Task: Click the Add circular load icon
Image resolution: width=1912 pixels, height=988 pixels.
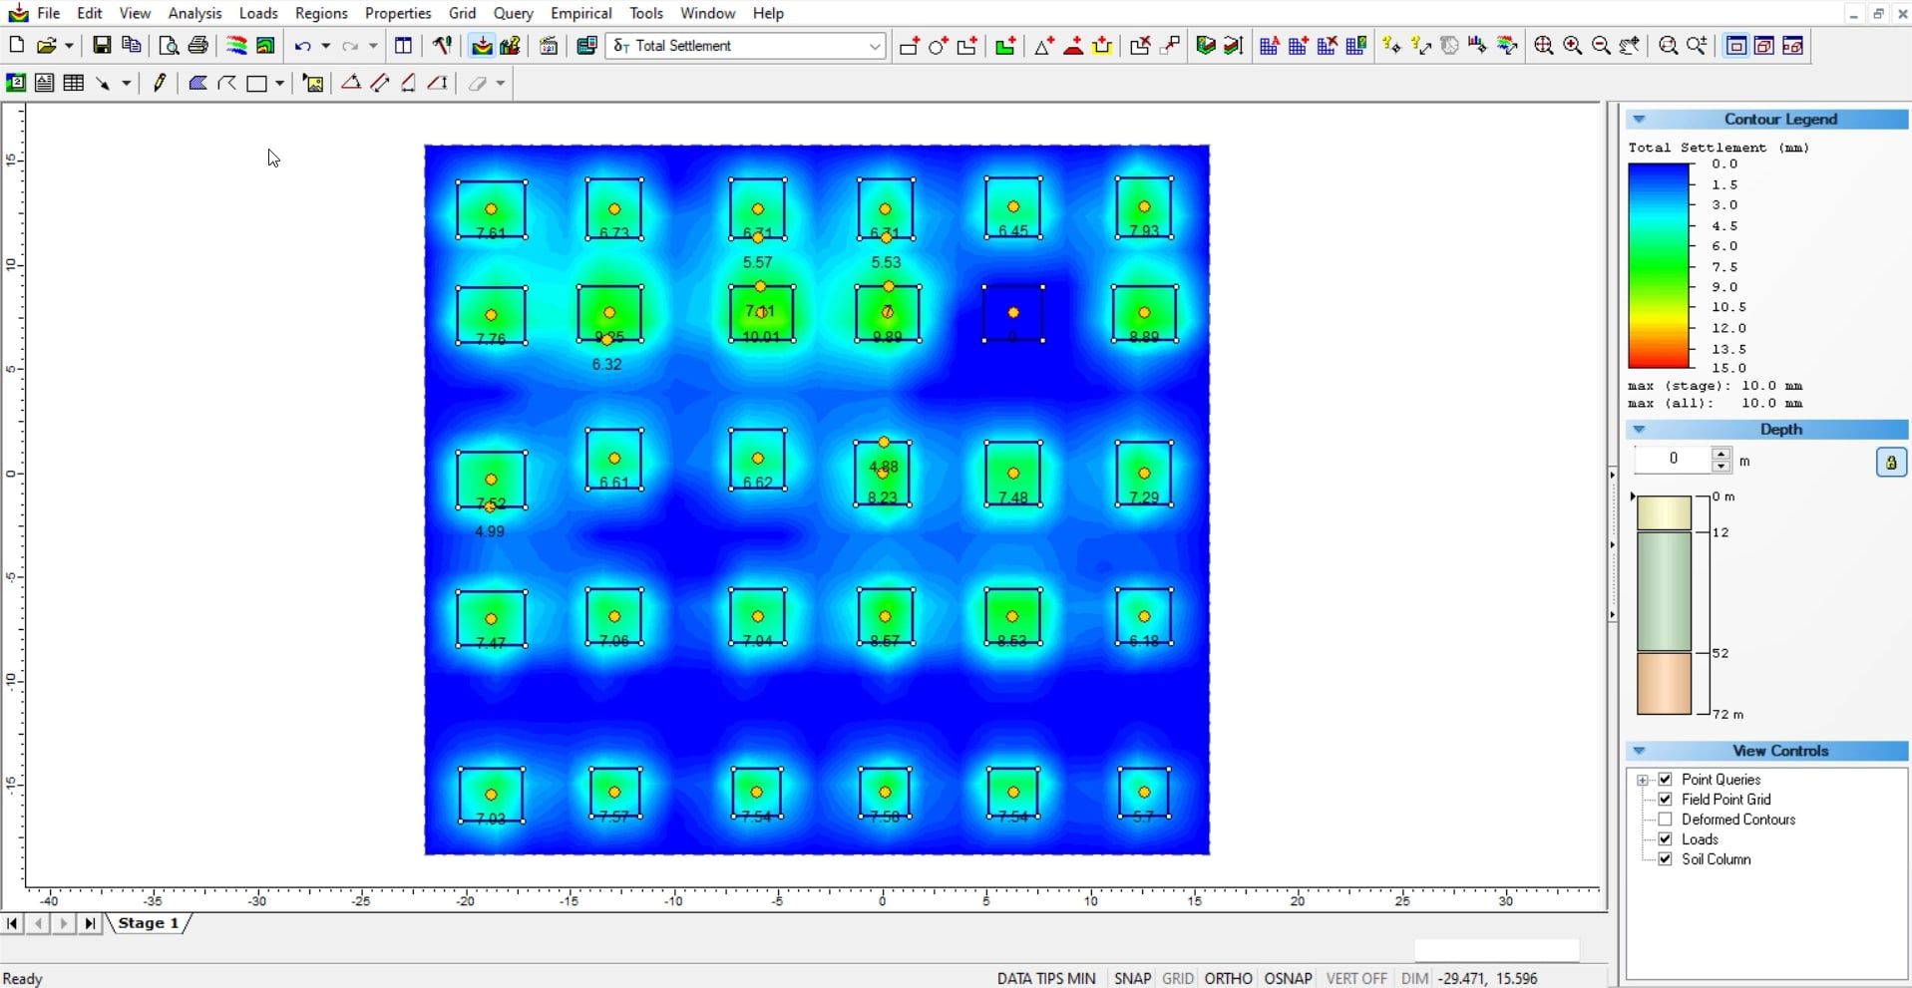Action: click(x=938, y=46)
